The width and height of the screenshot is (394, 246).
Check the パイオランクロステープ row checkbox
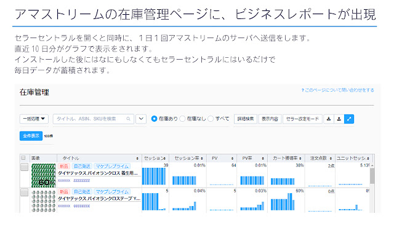coord(24,192)
